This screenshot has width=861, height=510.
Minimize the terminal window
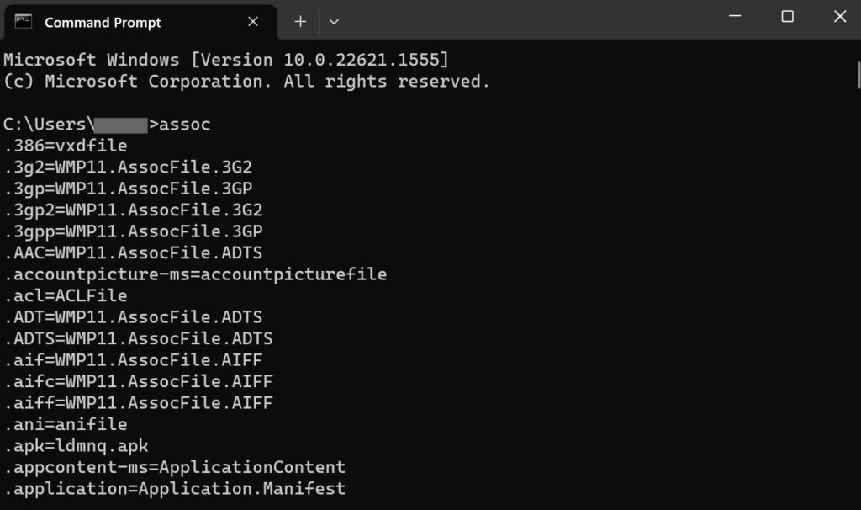coord(734,16)
